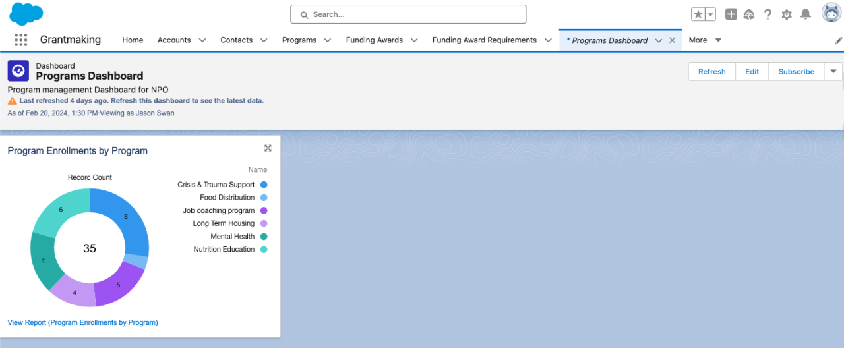The height and width of the screenshot is (348, 844).
Task: Click the Nutrition Education legend swatch
Action: 264,249
